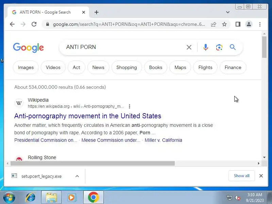
Task: Open Miller v. California sublink
Action: (164, 140)
